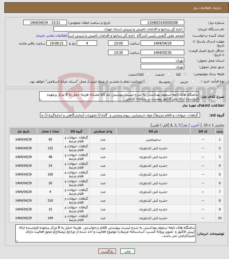This screenshot has height=259, width=229.
Task: Choose the متوسط purchase type radio
Action: pyautogui.click(x=174, y=81)
